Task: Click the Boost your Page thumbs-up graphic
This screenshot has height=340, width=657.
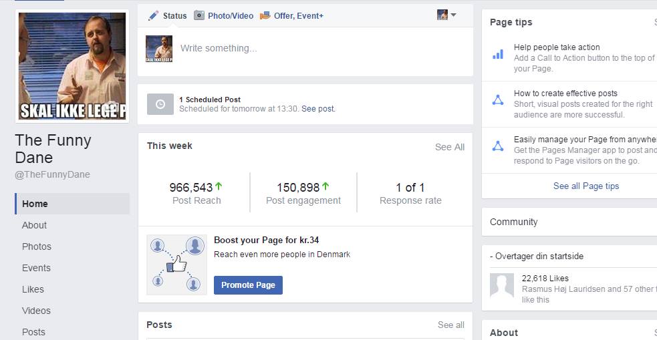Action: pos(177,265)
